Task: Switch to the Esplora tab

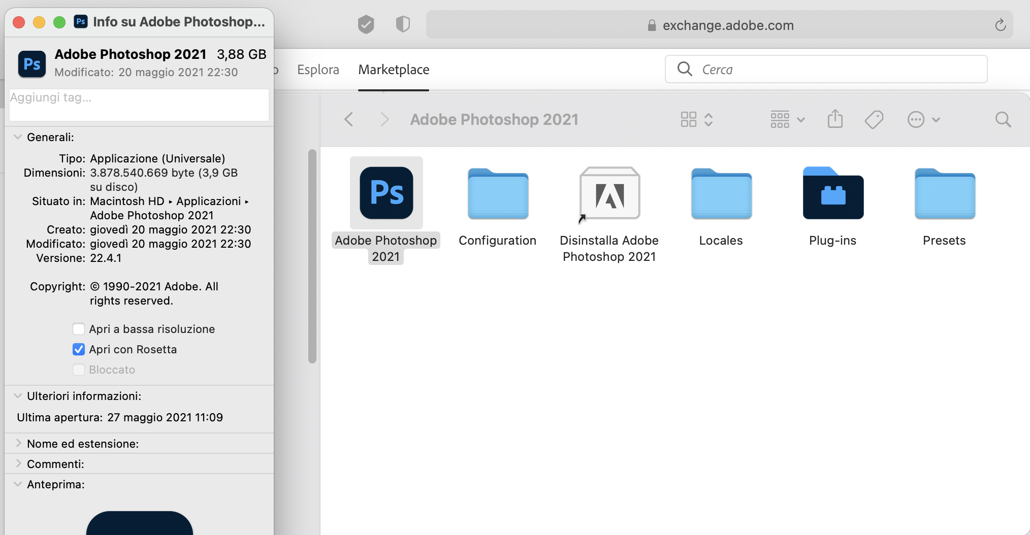Action: coord(318,70)
